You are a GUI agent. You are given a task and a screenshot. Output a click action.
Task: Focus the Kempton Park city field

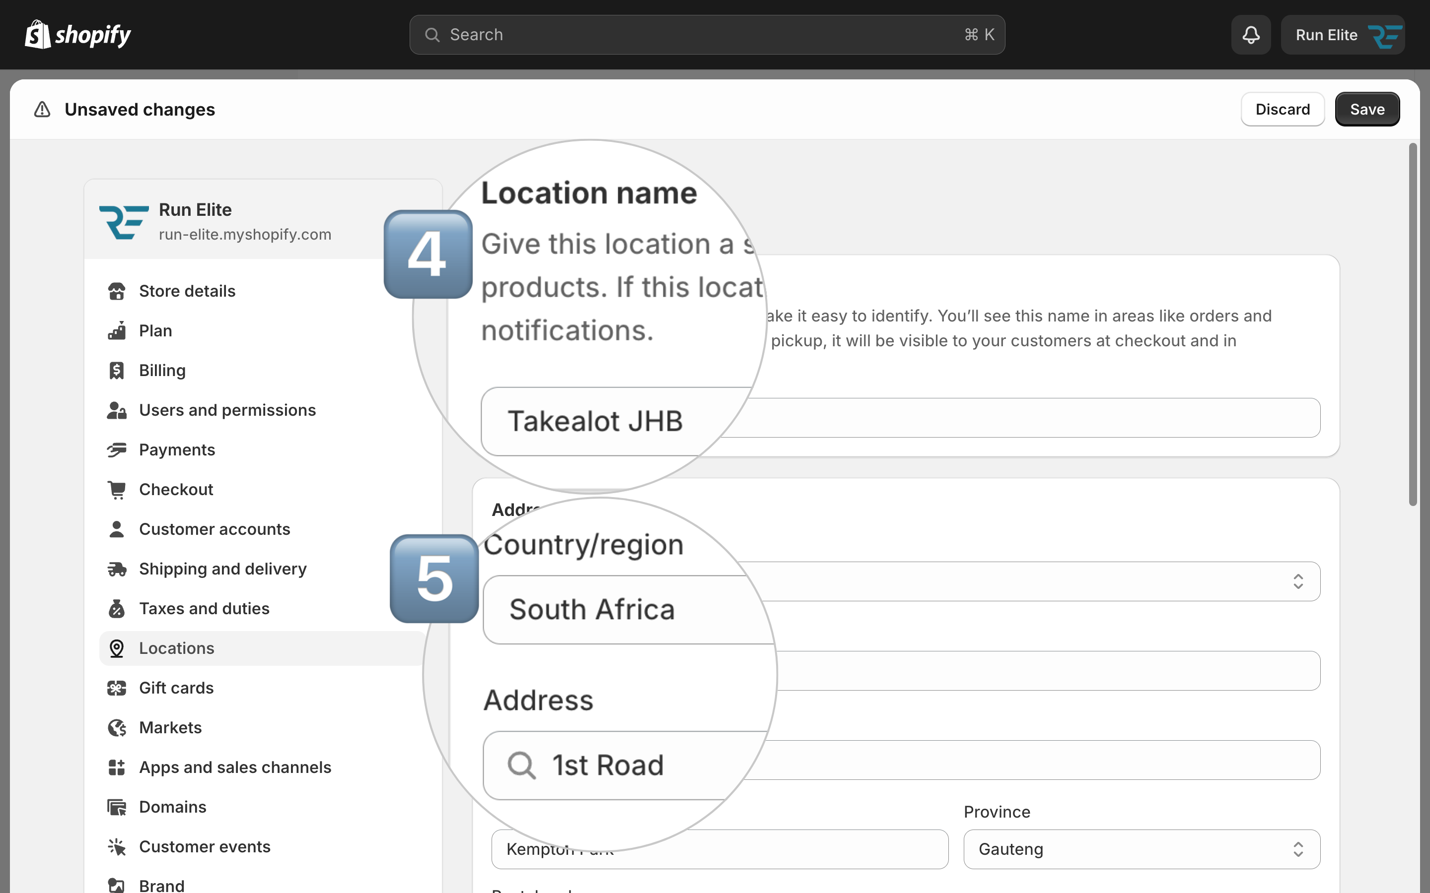(x=720, y=849)
